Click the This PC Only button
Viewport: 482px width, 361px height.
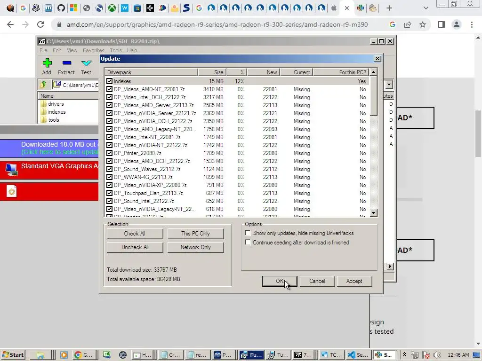[x=195, y=234]
